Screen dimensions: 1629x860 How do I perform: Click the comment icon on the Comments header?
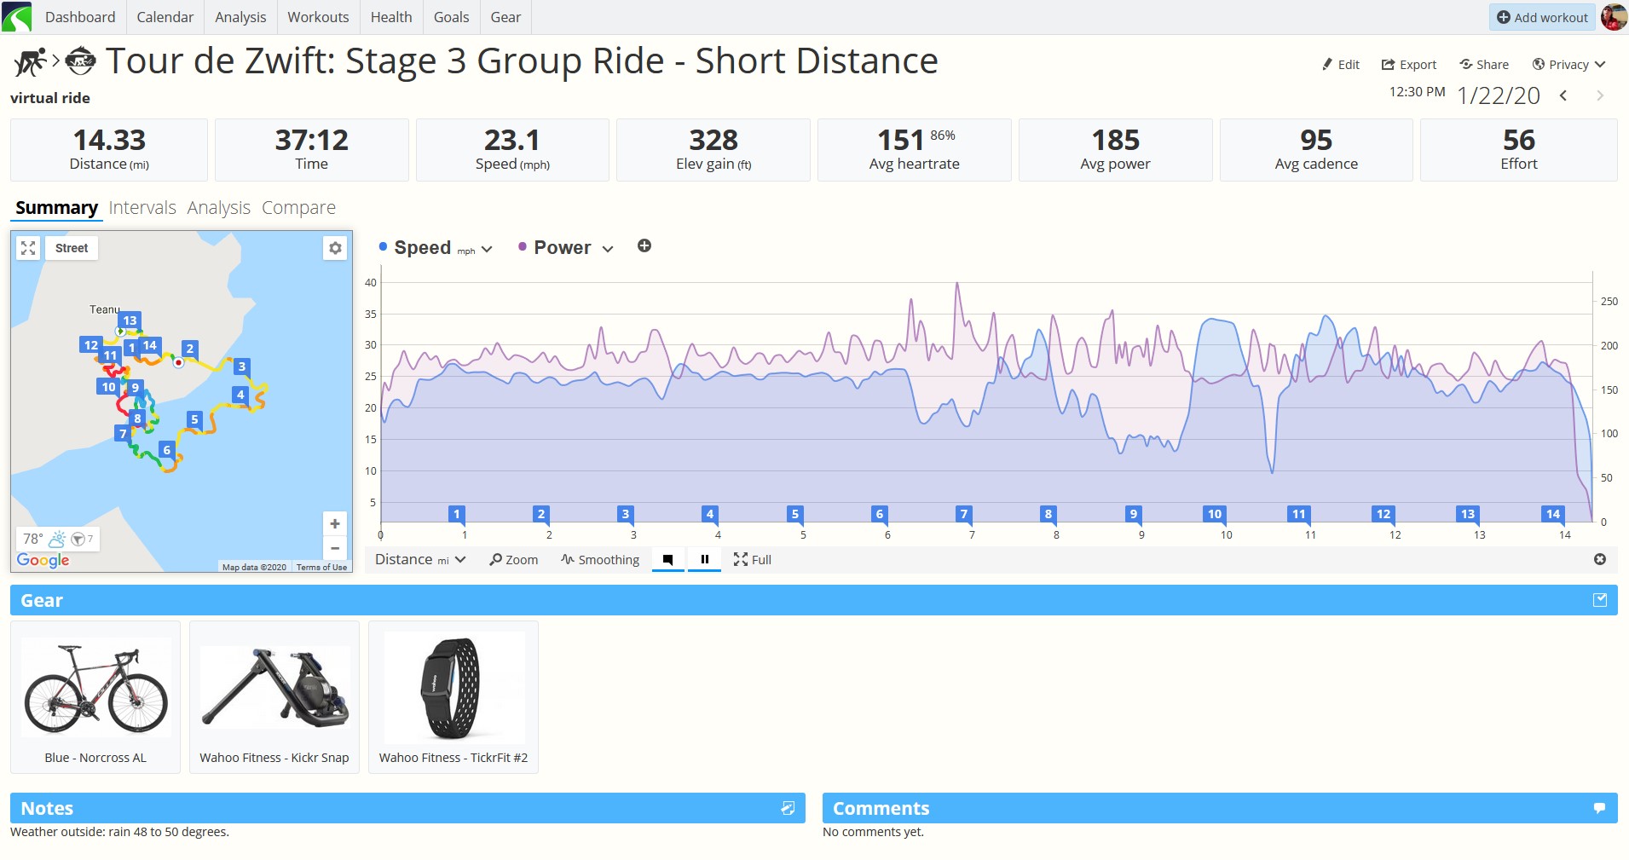click(x=1600, y=808)
